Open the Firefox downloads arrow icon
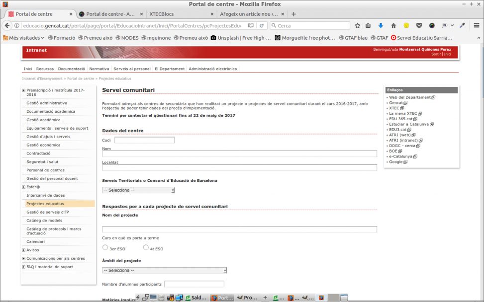The image size is (484, 302). click(x=381, y=25)
